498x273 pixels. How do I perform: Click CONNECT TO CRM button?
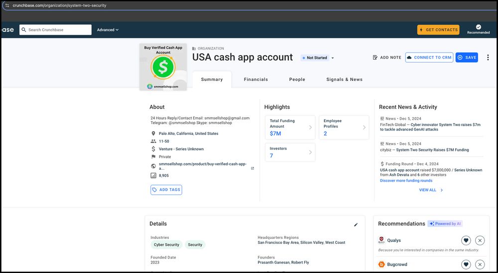[429, 57]
